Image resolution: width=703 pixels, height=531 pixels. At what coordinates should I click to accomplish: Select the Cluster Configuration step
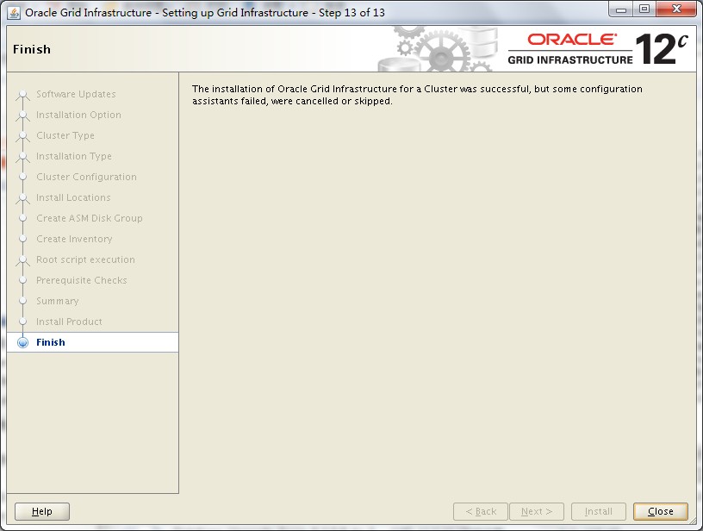pyautogui.click(x=86, y=177)
